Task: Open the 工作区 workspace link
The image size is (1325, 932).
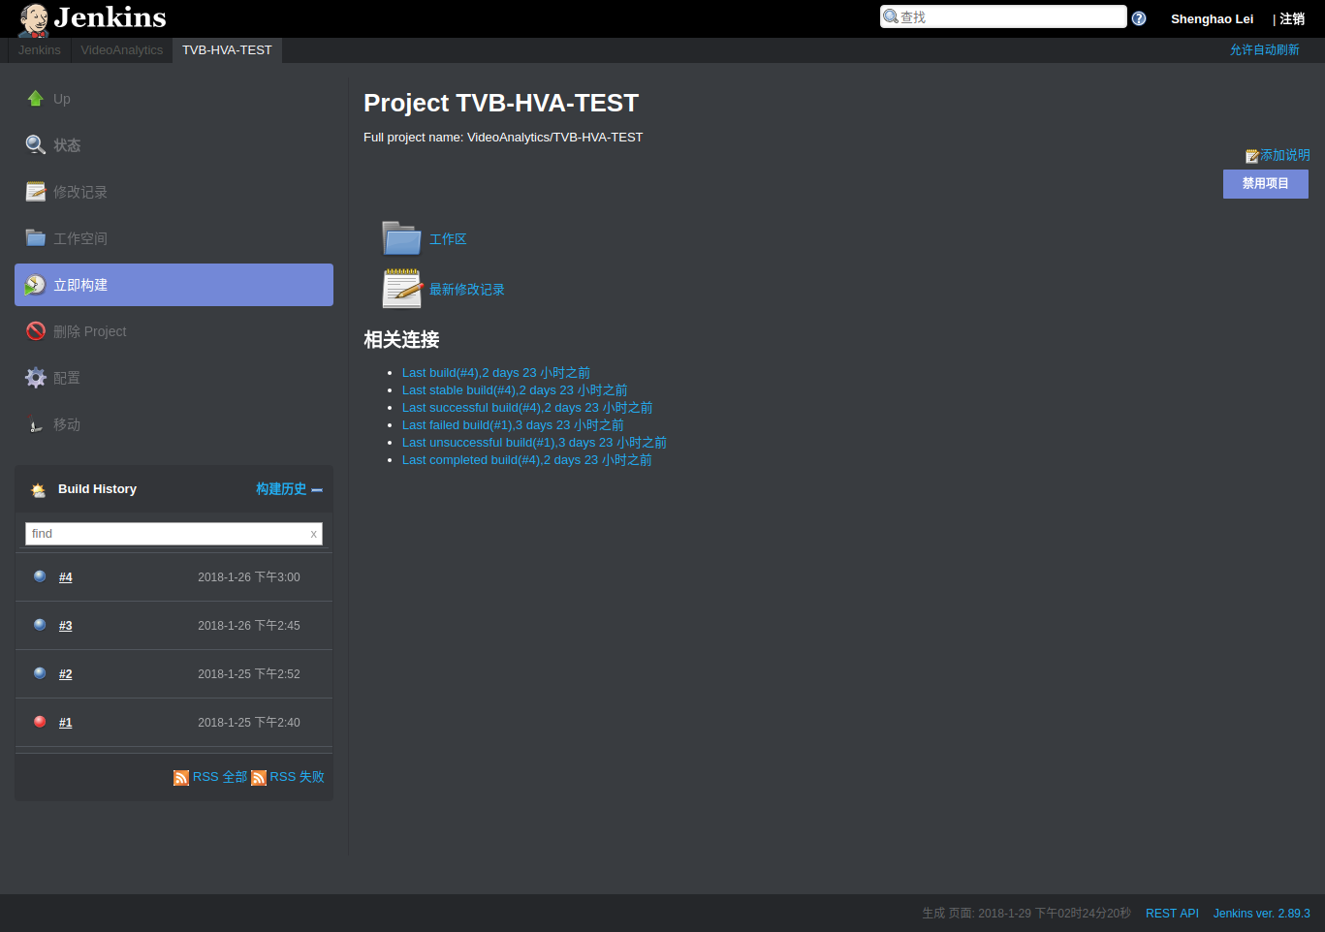Action: click(448, 239)
